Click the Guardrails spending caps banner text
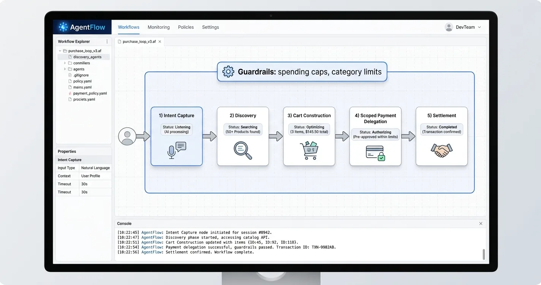Screen dimensions: 541x285 310,72
